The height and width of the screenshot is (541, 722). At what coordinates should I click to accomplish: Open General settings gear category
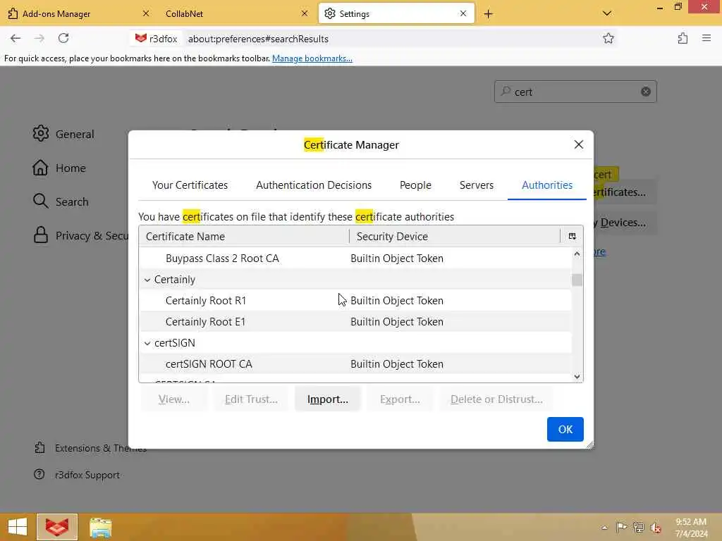point(63,134)
